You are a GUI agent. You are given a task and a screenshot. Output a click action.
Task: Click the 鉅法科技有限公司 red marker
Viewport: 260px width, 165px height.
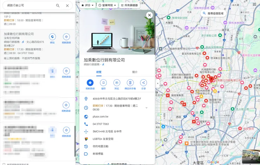point(204,53)
